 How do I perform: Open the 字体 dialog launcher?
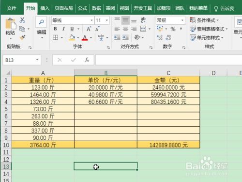click(x=108, y=48)
